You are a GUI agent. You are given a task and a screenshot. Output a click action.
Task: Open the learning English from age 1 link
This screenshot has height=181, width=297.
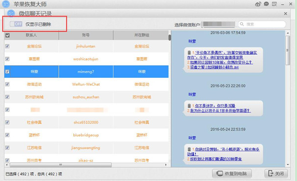pos(220,110)
